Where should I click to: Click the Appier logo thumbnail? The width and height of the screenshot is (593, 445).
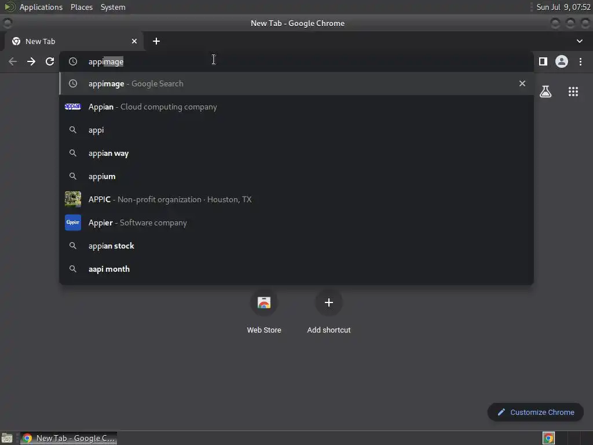[x=72, y=222]
